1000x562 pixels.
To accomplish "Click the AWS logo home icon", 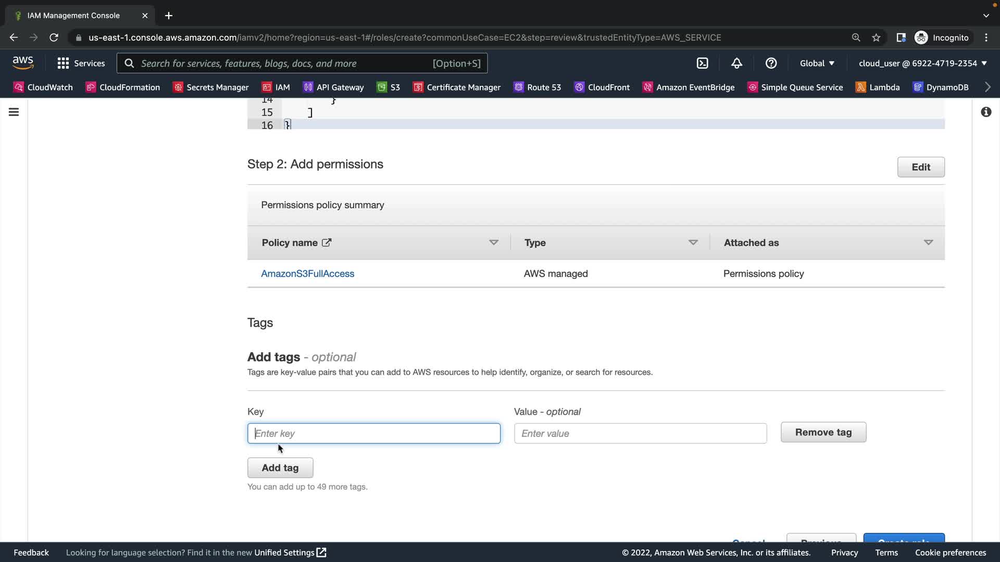I will 23,62.
